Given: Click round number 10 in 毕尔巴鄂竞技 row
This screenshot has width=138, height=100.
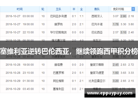Looking at the screenshot, I should pyautogui.click(x=43, y=32).
